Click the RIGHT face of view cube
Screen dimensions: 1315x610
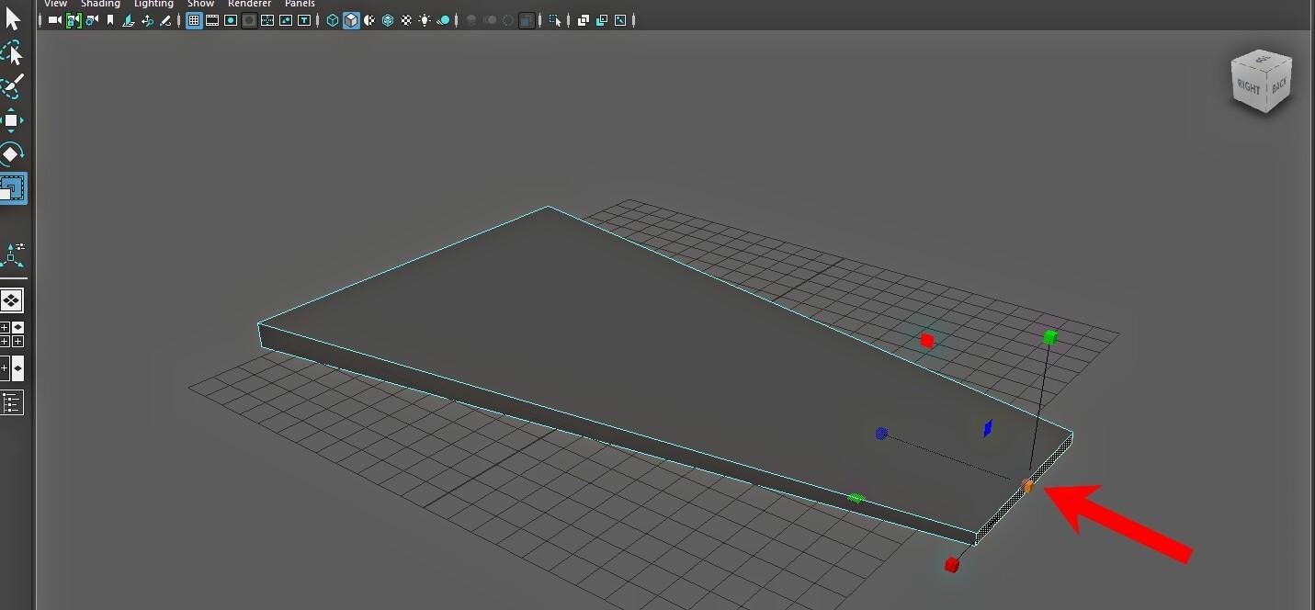pos(1249,88)
